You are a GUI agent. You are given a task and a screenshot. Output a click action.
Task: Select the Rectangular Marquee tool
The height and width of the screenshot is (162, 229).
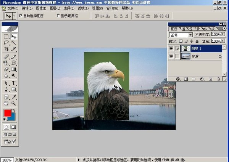[6, 37]
